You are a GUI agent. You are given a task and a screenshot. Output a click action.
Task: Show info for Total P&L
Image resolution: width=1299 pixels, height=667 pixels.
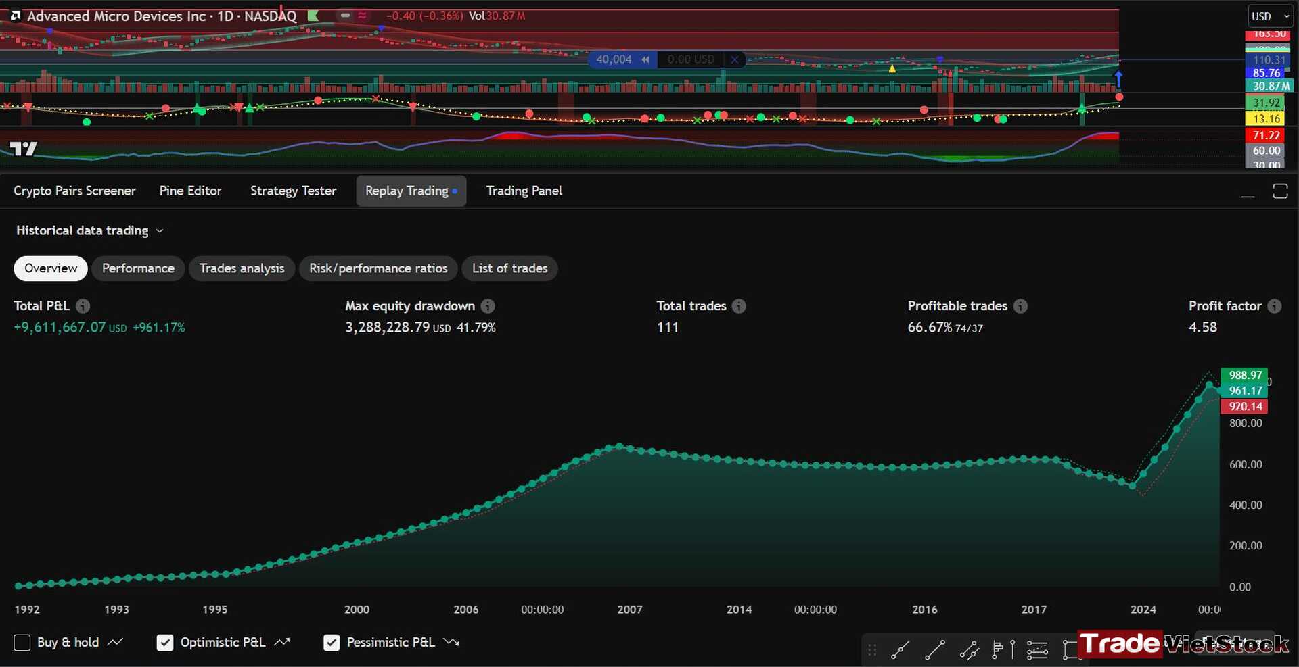(83, 306)
